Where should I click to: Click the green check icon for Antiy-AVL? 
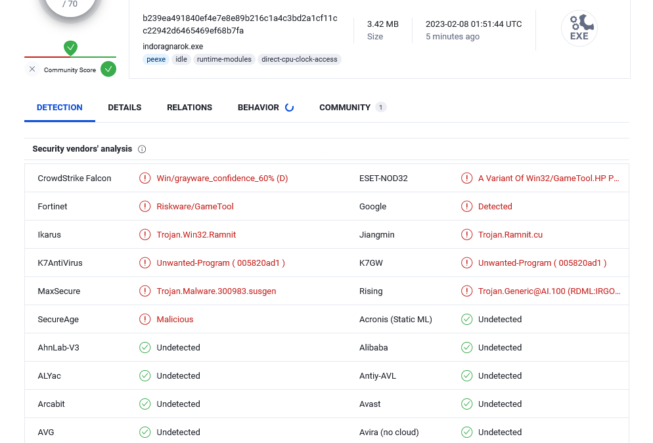467,376
